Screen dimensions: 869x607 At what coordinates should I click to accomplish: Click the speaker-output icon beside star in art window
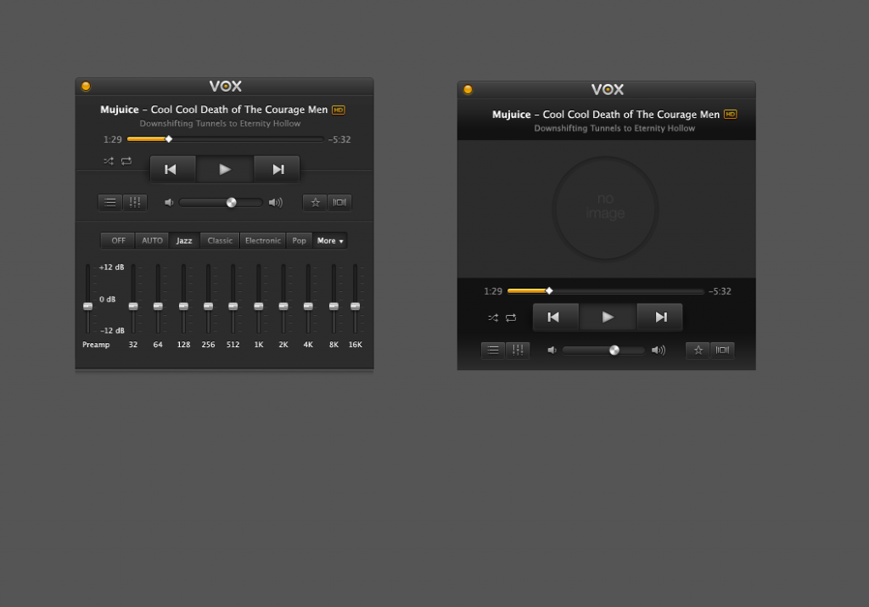pos(722,350)
